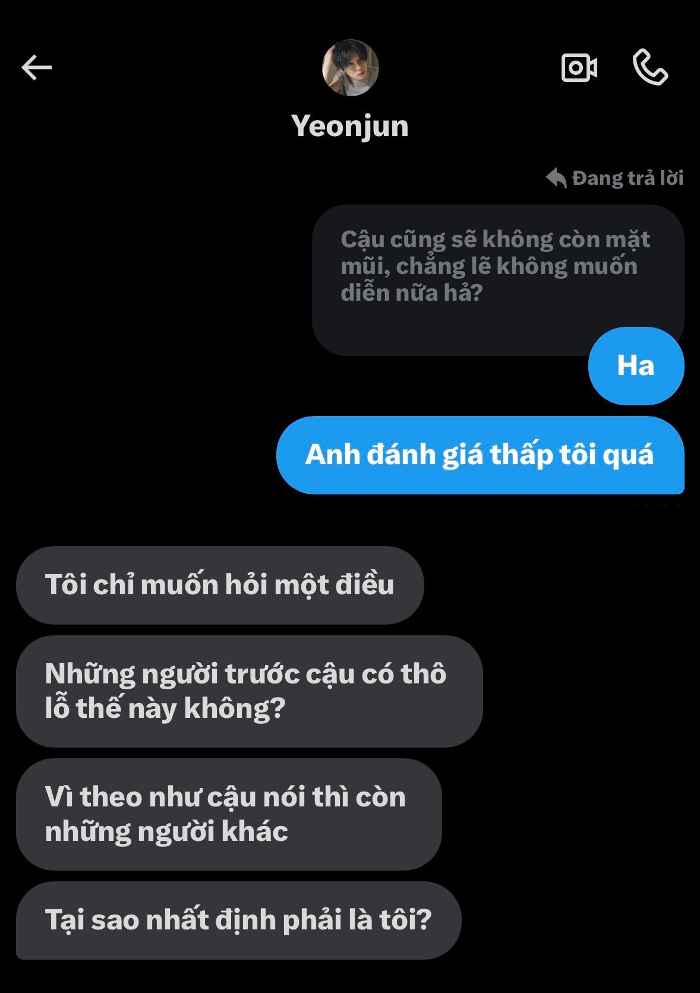Open the quoted message 'Cậu cũng sẽ không còn mặt mũi'
Viewport: 700px width, 993px height.
click(x=498, y=279)
